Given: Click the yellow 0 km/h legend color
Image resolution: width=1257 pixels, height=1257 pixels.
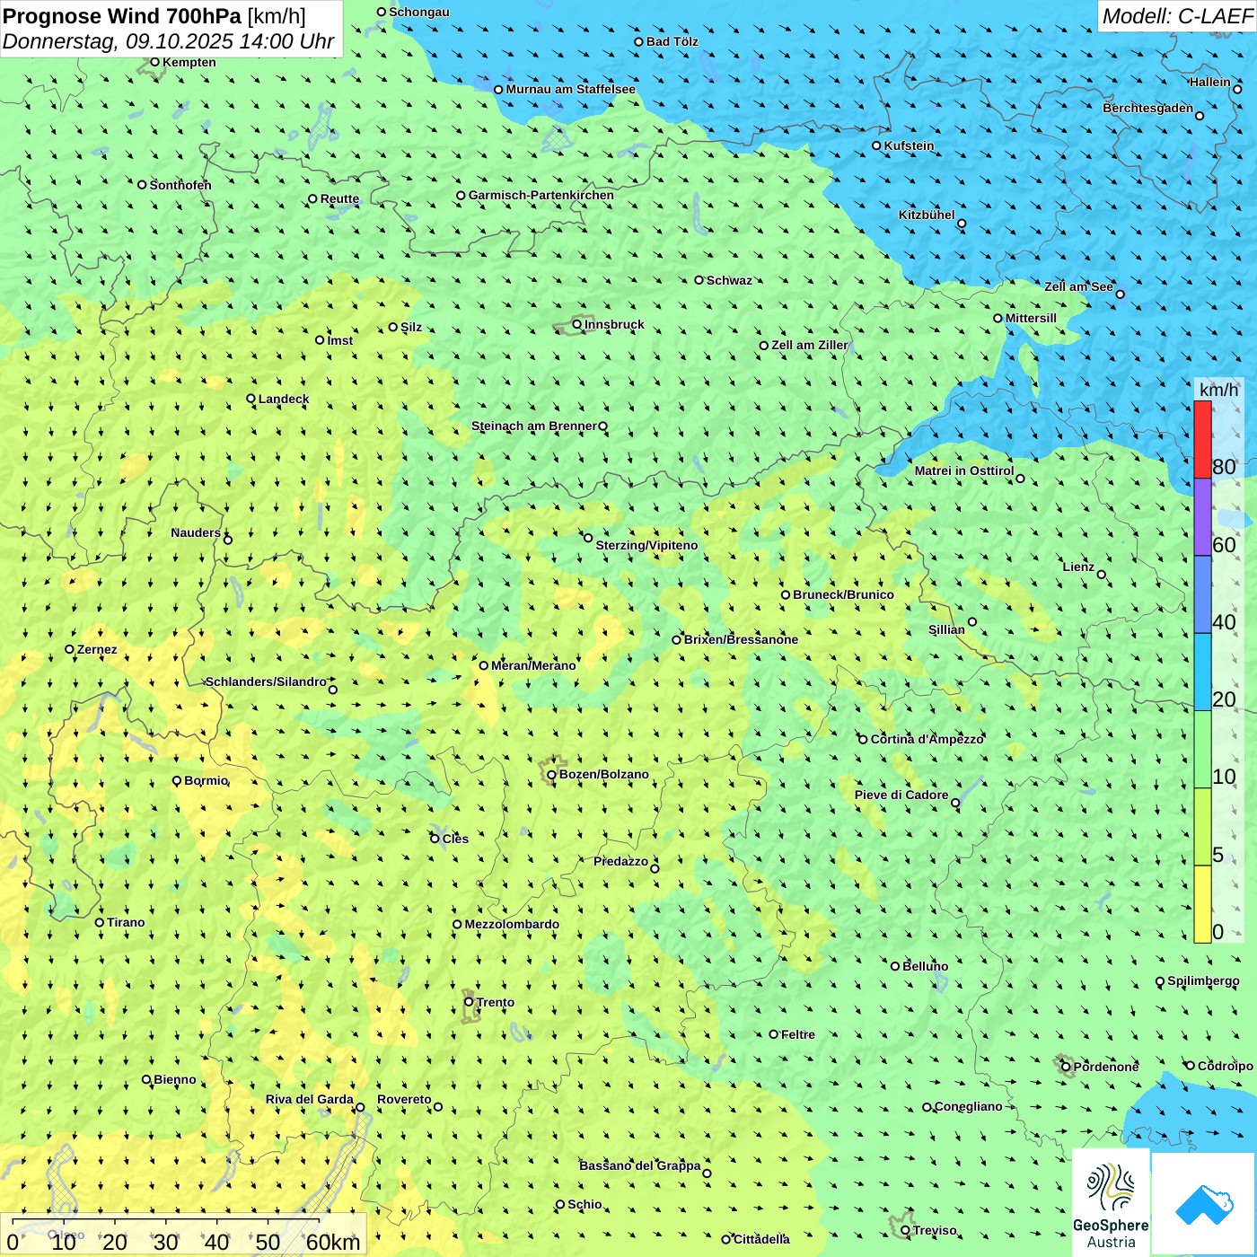Looking at the screenshot, I should pyautogui.click(x=1202, y=904).
